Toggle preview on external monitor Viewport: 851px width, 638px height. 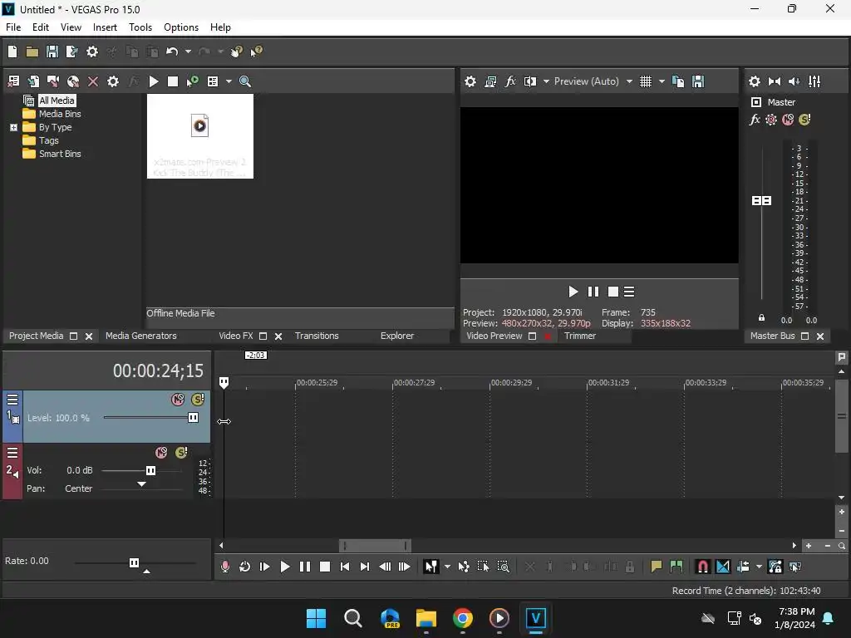(490, 81)
